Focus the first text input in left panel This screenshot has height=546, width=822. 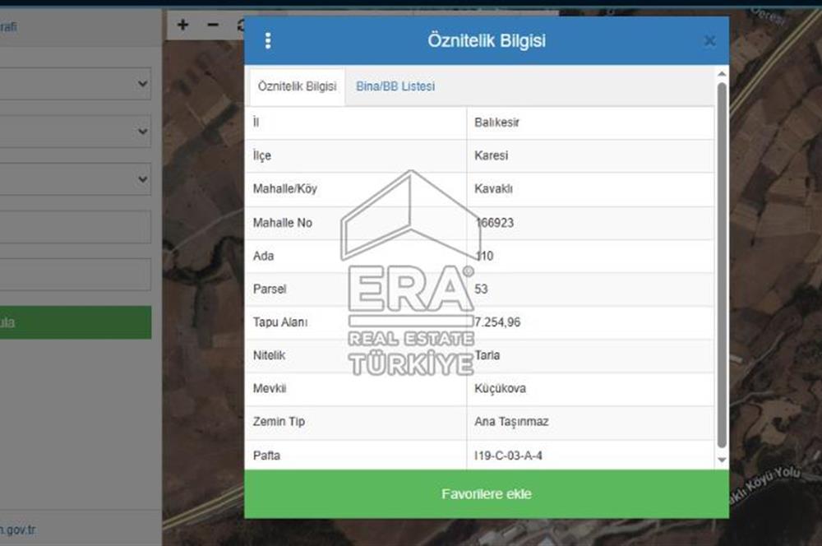point(76,227)
